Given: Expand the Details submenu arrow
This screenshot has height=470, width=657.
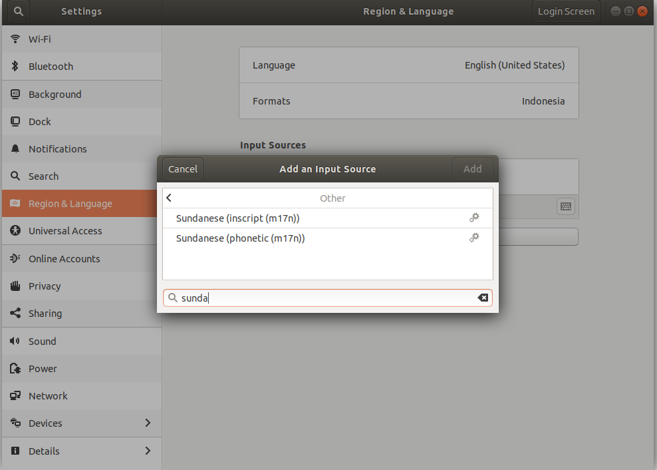Looking at the screenshot, I should point(148,451).
